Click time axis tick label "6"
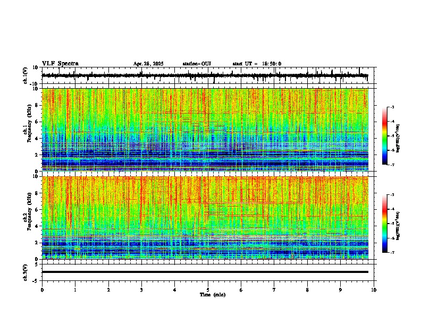This screenshot has width=421, height=325. pyautogui.click(x=241, y=290)
